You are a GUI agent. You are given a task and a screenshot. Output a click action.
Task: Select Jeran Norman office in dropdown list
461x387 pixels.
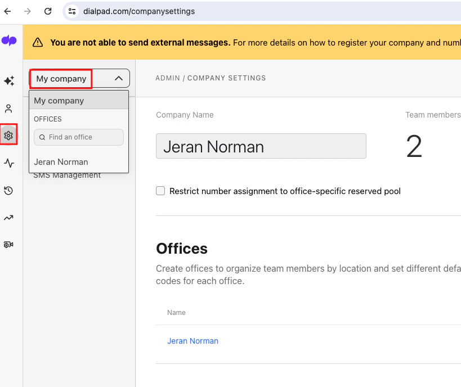click(x=79, y=162)
